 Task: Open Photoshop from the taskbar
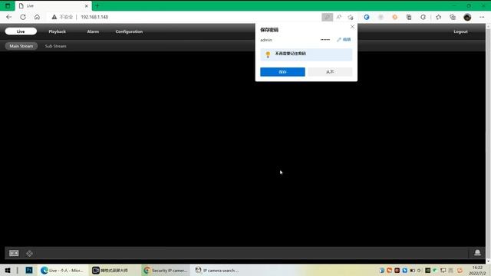pos(29,270)
